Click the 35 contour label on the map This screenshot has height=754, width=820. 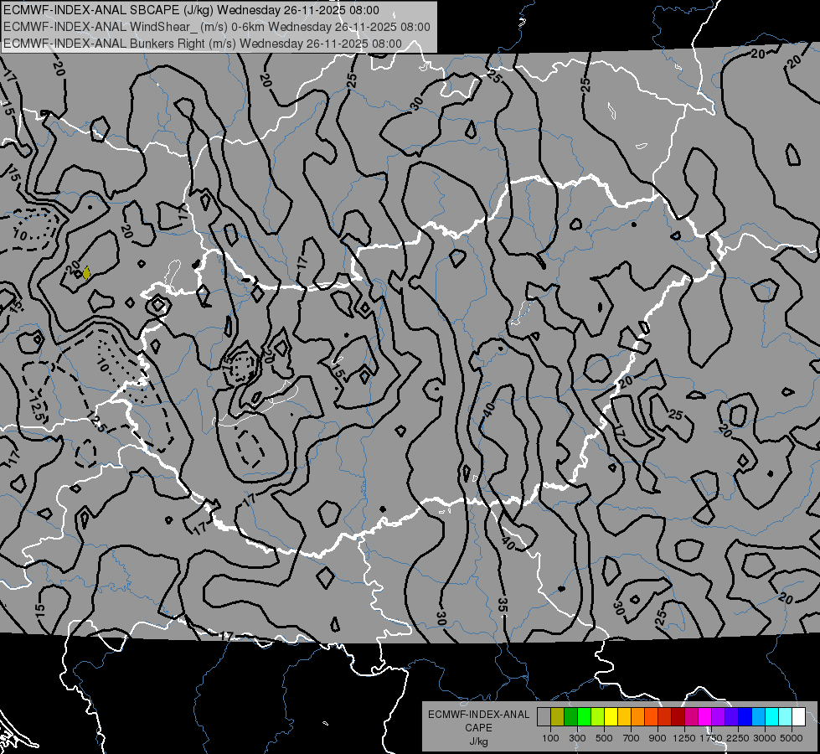(x=503, y=606)
